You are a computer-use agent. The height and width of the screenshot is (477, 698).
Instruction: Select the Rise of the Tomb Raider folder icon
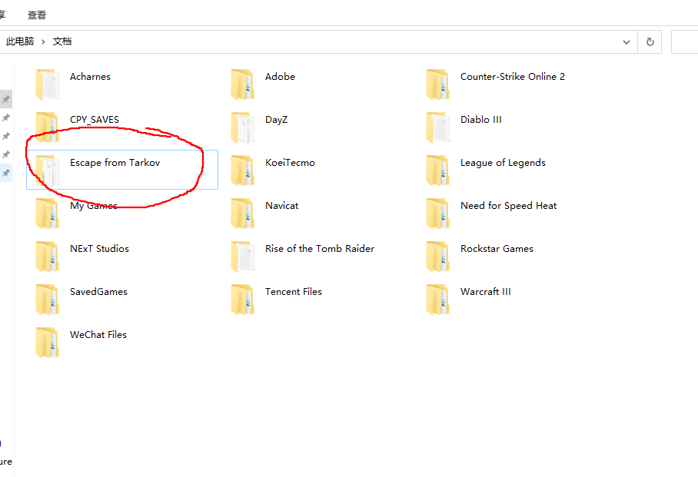coord(243,257)
